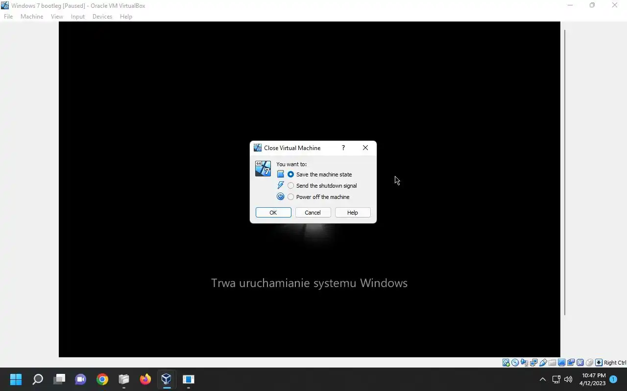Open the File menu
This screenshot has height=391, width=627.
pyautogui.click(x=8, y=17)
